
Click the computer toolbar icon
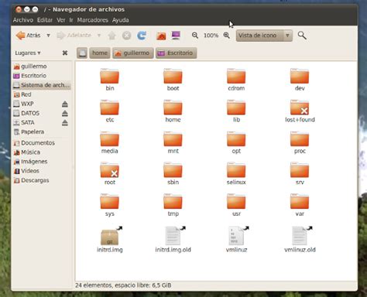(176, 36)
